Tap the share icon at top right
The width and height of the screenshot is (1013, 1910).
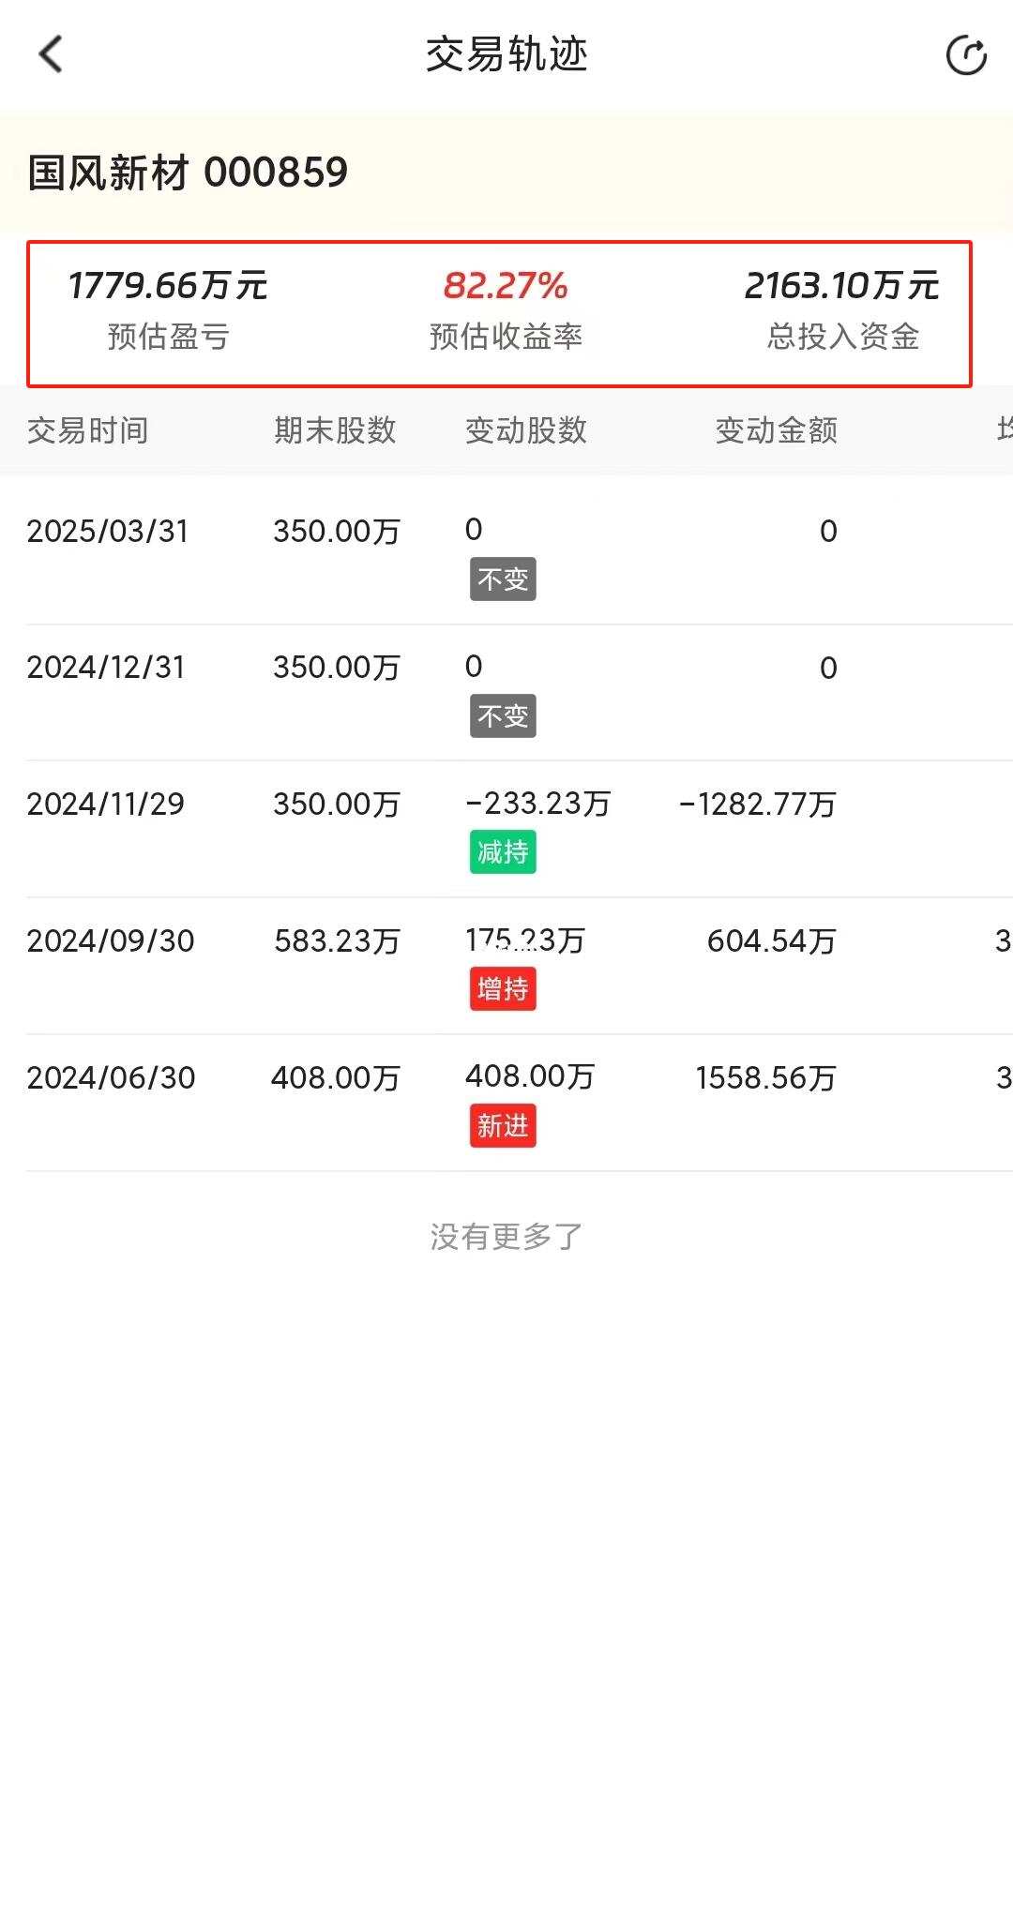click(x=966, y=55)
